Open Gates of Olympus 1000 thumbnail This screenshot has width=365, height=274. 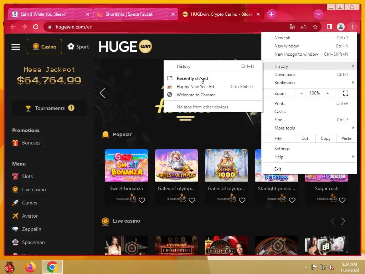(226, 165)
